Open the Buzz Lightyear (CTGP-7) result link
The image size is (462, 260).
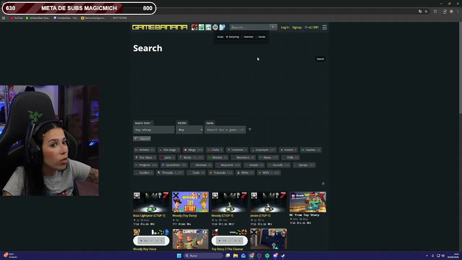[x=149, y=216]
